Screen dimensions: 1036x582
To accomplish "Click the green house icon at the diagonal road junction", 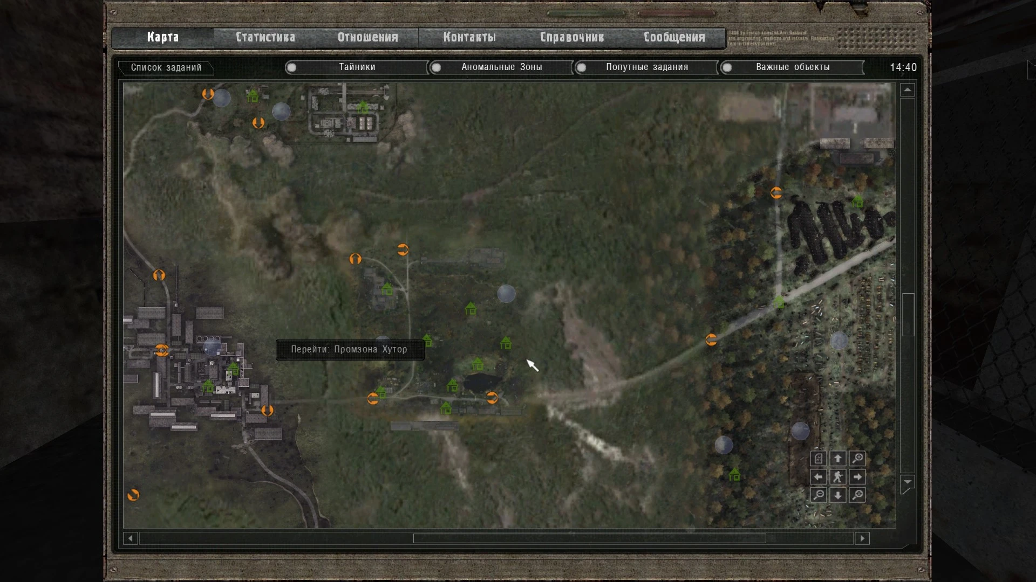I will pos(778,302).
